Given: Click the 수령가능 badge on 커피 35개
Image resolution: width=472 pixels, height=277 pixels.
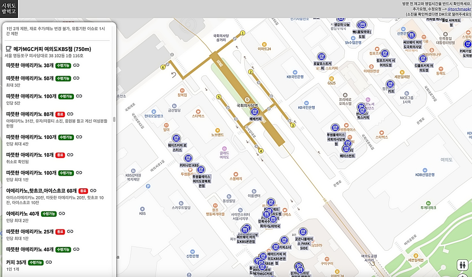Looking at the screenshot, I should click(x=36, y=263).
